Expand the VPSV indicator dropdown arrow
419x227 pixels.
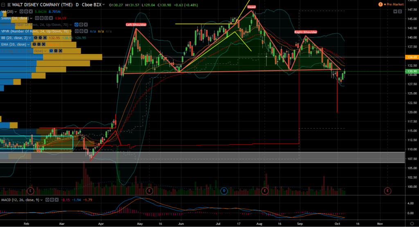[x=70, y=25]
